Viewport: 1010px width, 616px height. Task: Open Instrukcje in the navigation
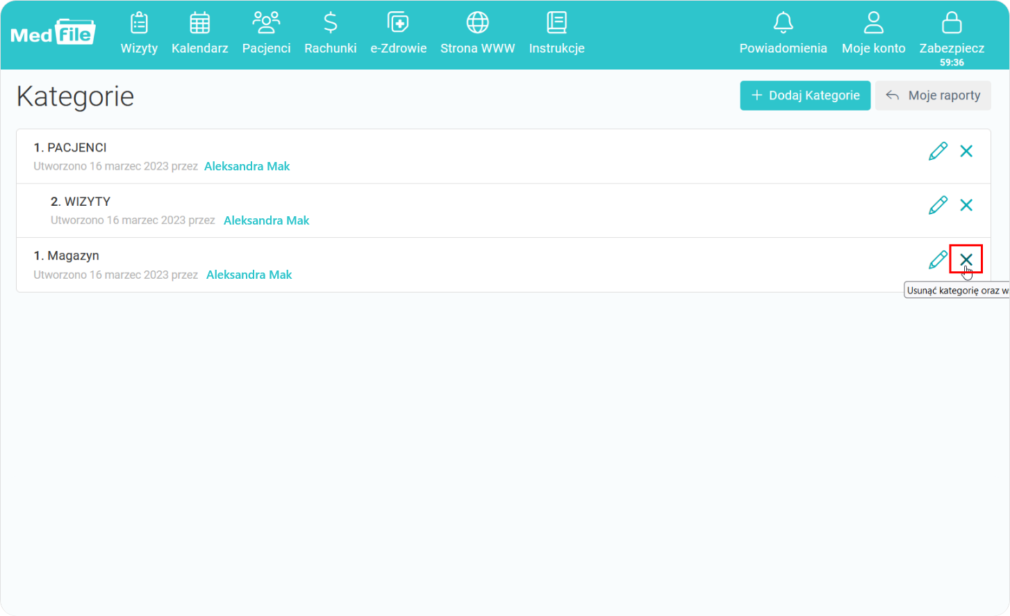point(556,33)
